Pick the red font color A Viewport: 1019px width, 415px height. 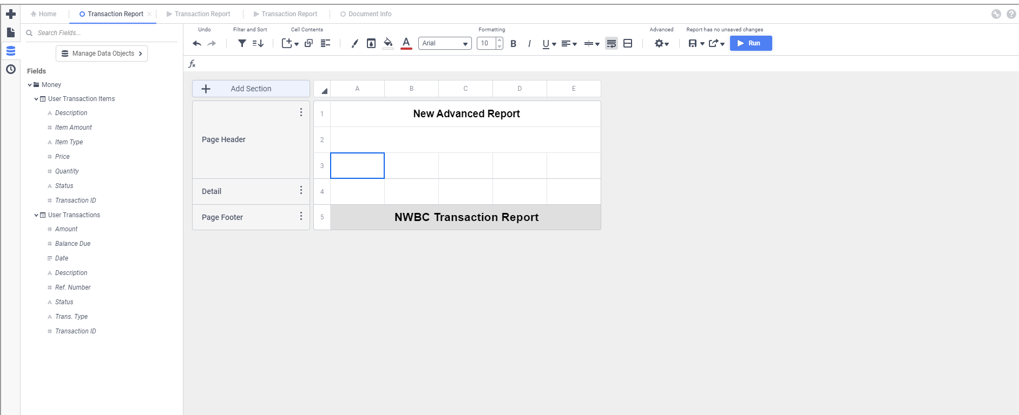click(406, 43)
